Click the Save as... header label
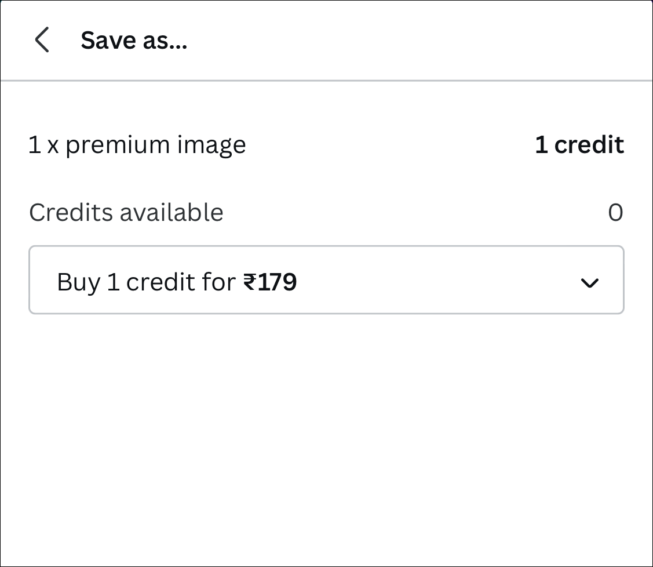The image size is (653, 567). point(134,40)
